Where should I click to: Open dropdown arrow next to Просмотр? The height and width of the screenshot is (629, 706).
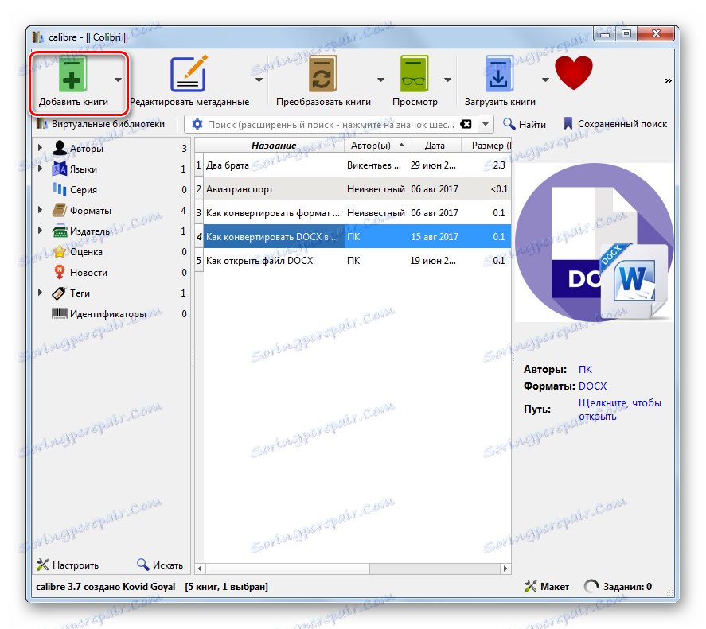(x=447, y=80)
